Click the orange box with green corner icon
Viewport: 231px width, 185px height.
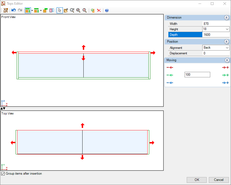click(x=45, y=10)
